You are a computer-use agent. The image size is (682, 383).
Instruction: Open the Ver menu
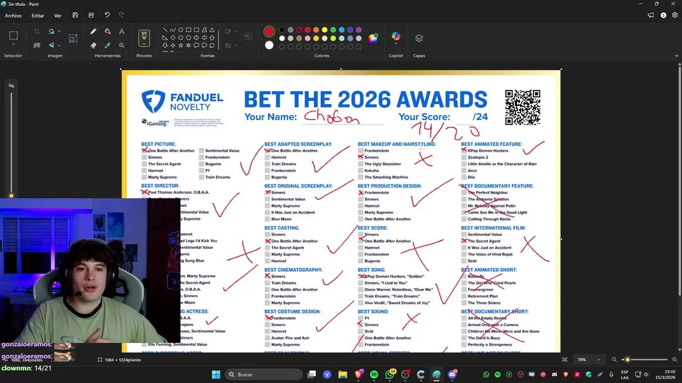58,15
